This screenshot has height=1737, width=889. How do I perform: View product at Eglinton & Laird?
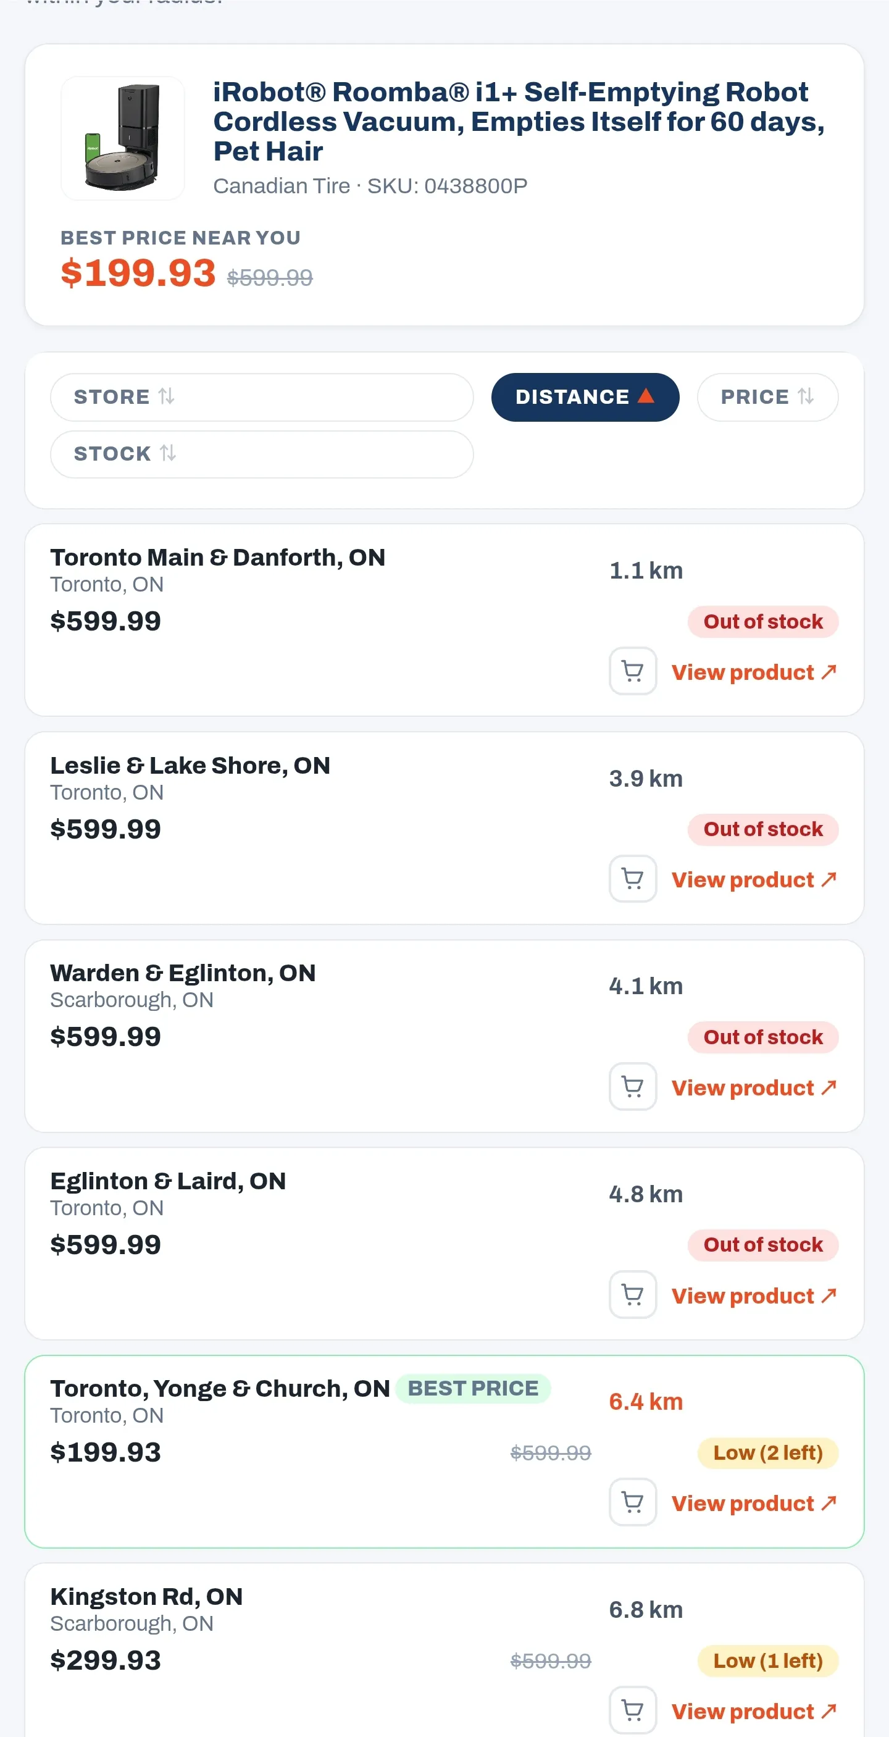click(x=754, y=1295)
